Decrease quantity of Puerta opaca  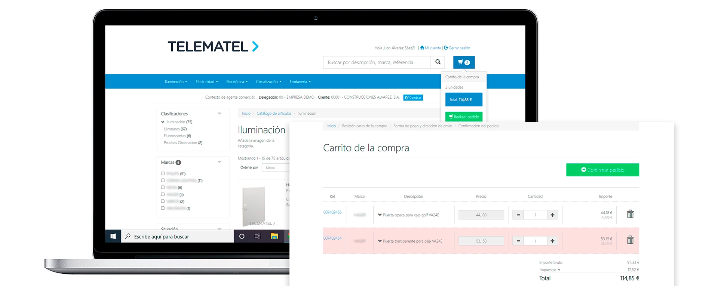(x=518, y=215)
